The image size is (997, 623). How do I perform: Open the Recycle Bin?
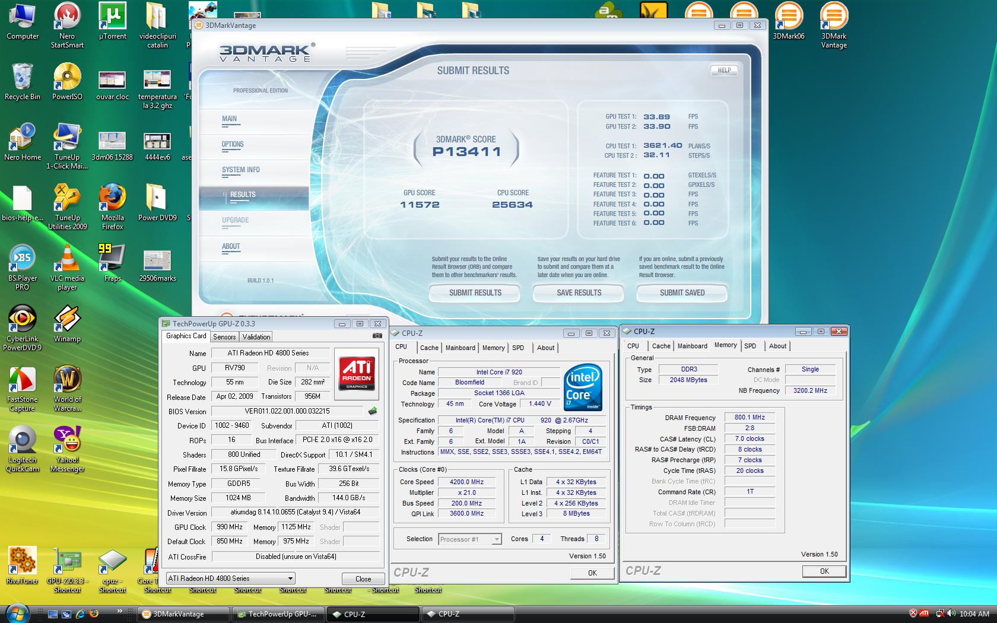[22, 82]
